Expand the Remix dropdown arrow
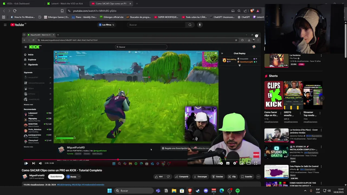Viewport: 347px width, 195px height. [79, 177]
